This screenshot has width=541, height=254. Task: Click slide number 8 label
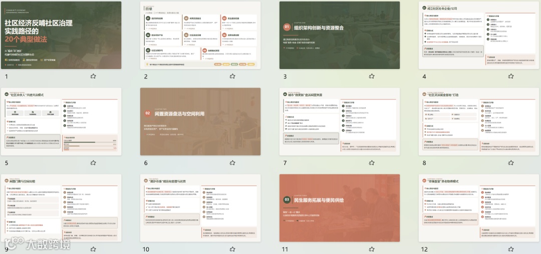[424, 163]
